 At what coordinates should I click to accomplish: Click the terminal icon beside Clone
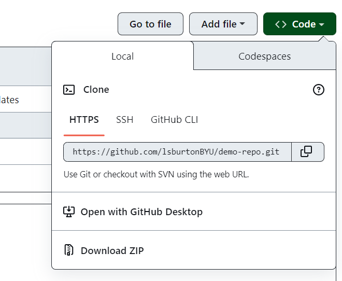point(69,90)
